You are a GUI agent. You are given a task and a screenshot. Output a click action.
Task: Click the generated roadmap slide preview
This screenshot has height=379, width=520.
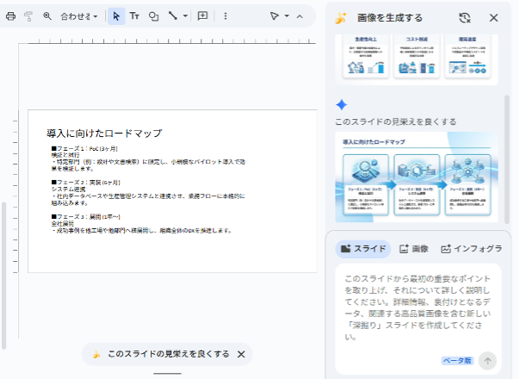(x=416, y=177)
